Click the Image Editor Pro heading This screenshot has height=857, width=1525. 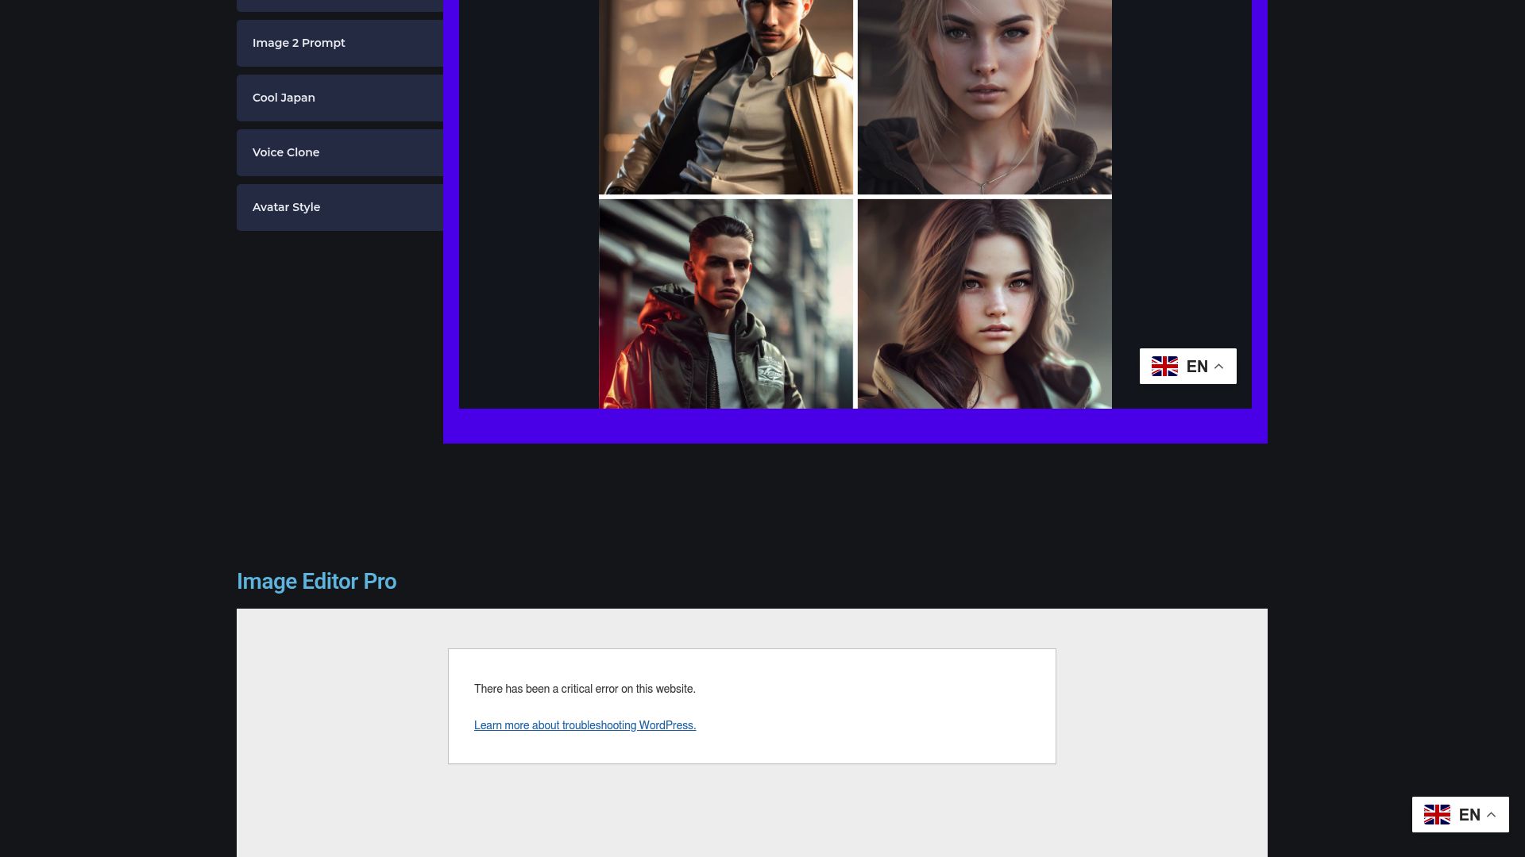click(x=316, y=581)
